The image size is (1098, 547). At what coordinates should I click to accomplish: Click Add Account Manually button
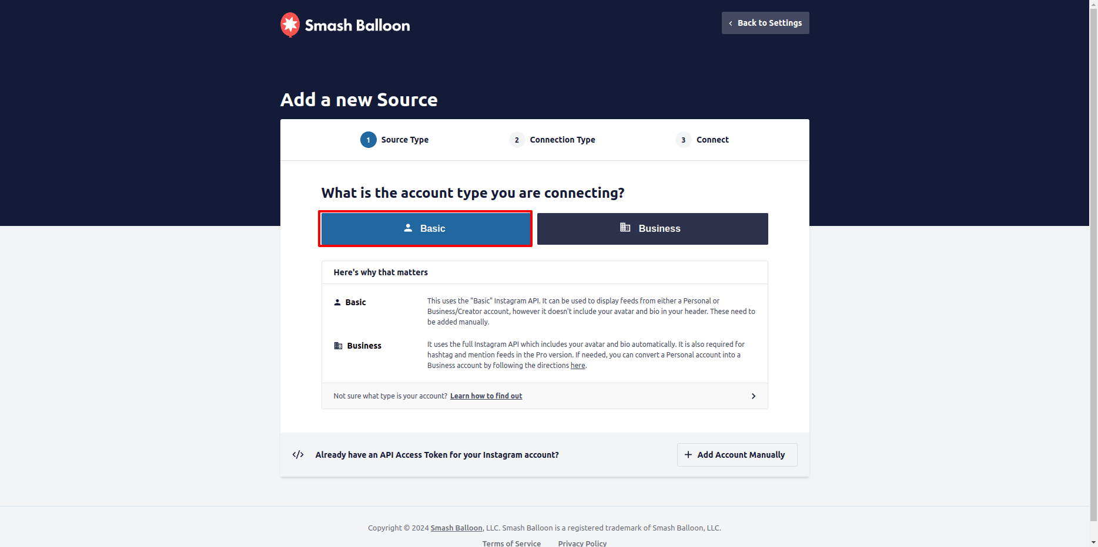click(x=737, y=455)
